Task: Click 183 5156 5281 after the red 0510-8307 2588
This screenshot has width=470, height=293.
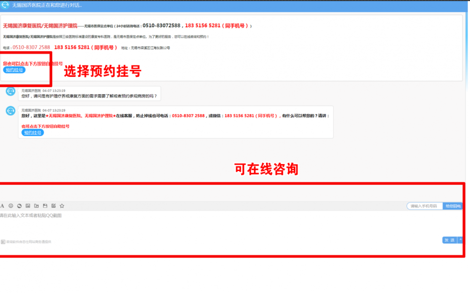Action: pyautogui.click(x=71, y=47)
